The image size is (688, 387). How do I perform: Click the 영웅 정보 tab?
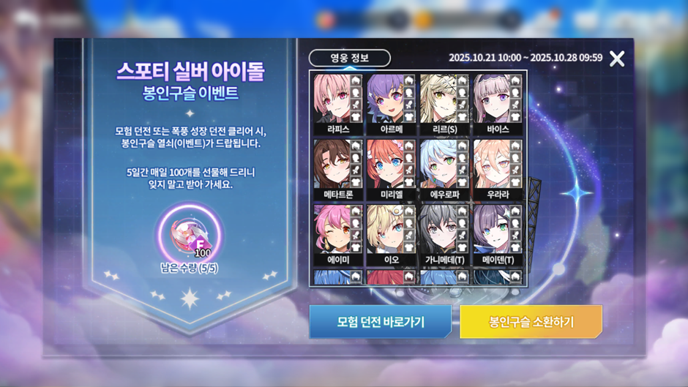click(x=350, y=58)
